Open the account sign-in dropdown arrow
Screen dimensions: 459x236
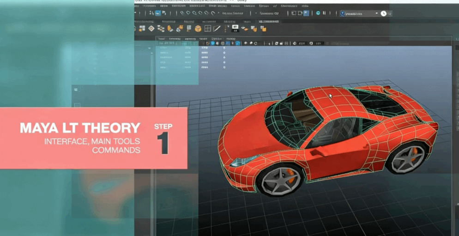tap(376, 13)
